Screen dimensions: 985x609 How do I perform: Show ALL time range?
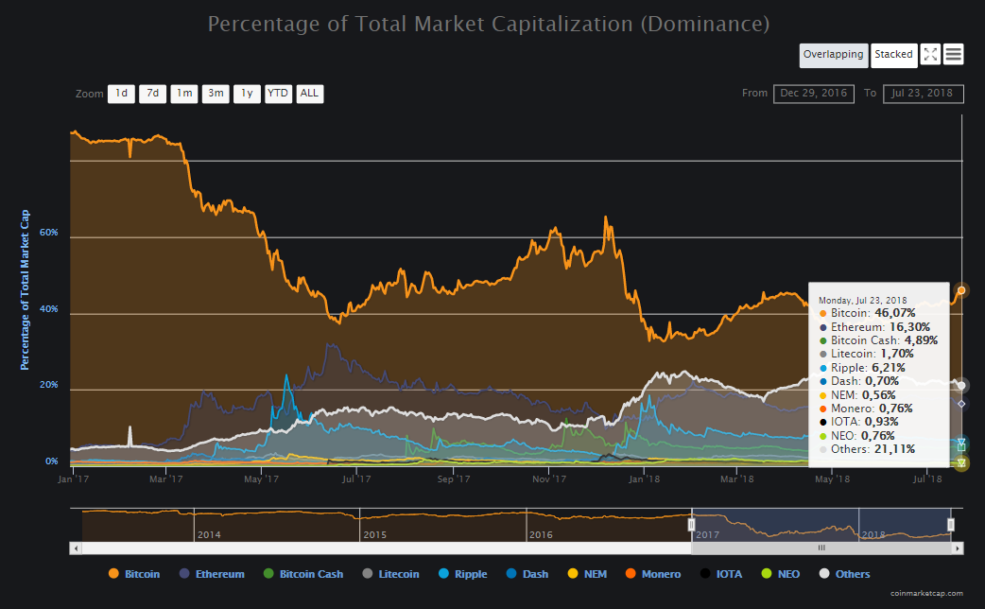[x=309, y=94]
